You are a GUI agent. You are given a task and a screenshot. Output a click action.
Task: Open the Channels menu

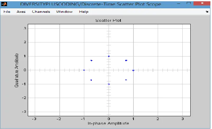tap(41, 12)
